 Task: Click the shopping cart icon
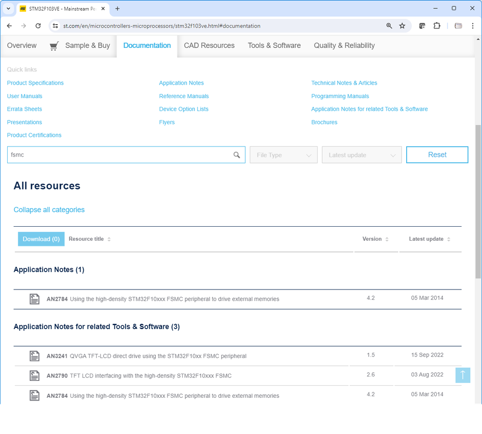54,46
